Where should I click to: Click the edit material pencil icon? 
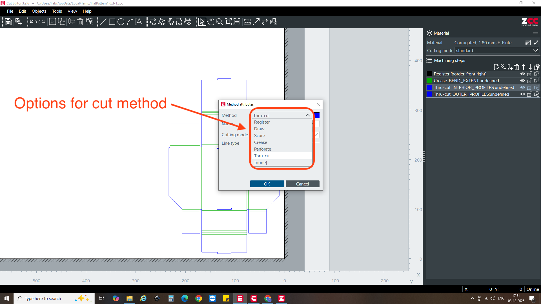coord(536,43)
